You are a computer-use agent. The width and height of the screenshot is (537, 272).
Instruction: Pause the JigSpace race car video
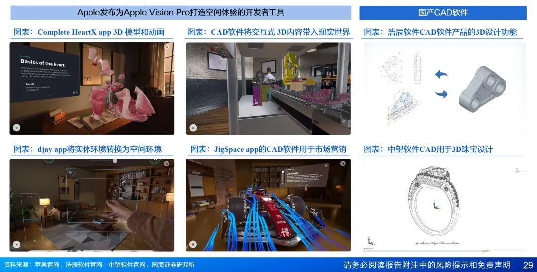pos(193,244)
